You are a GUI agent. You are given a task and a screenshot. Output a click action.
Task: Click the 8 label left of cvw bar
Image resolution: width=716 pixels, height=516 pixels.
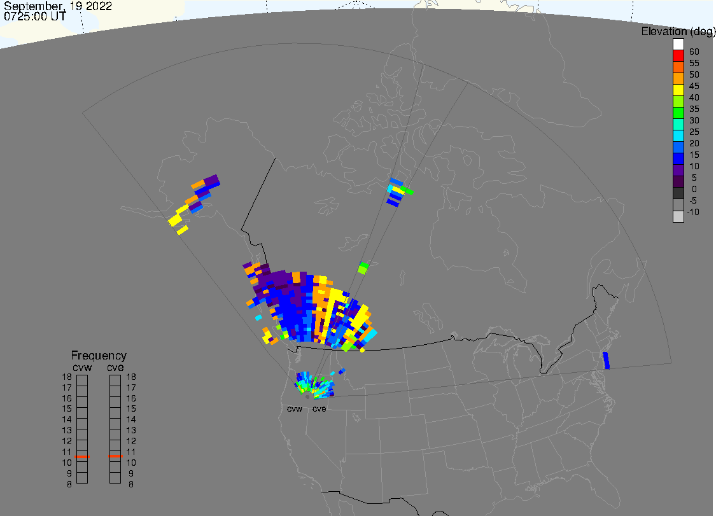69,484
